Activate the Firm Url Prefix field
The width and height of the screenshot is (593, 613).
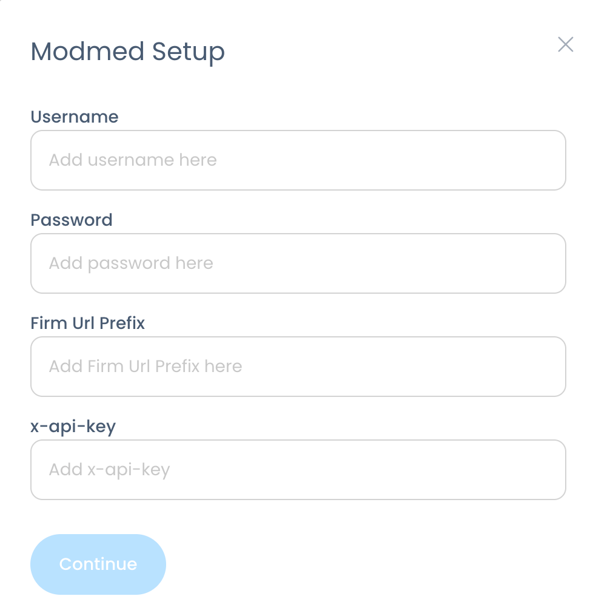(x=298, y=367)
